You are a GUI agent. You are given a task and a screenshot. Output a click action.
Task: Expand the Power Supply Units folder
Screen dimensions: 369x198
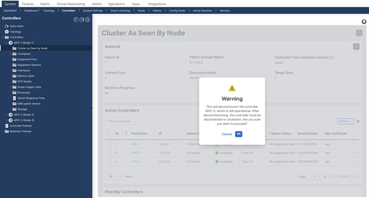click(10, 87)
